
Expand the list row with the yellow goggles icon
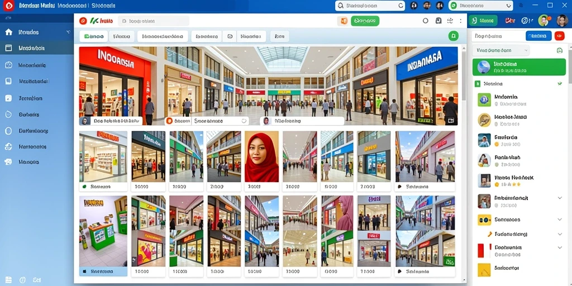coord(560,220)
